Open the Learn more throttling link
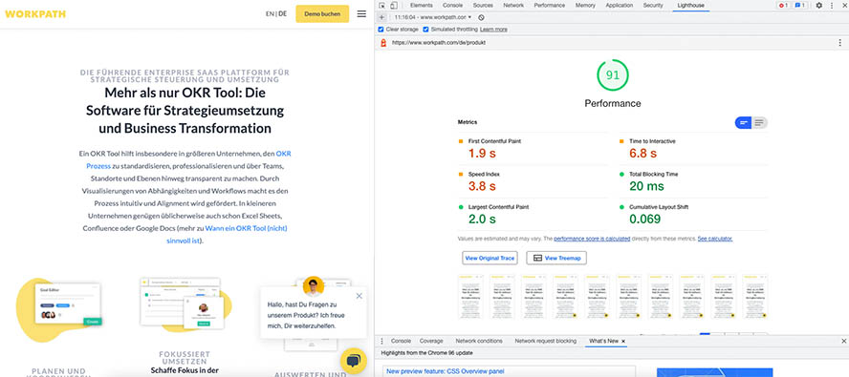This screenshot has width=849, height=377. pos(493,30)
